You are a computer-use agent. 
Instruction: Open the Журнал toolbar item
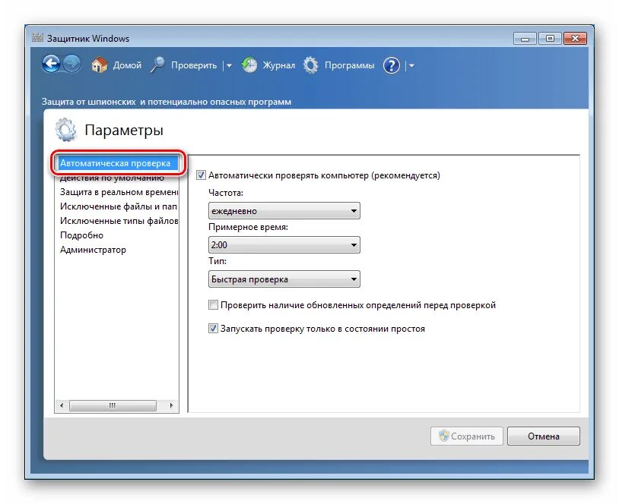point(279,65)
